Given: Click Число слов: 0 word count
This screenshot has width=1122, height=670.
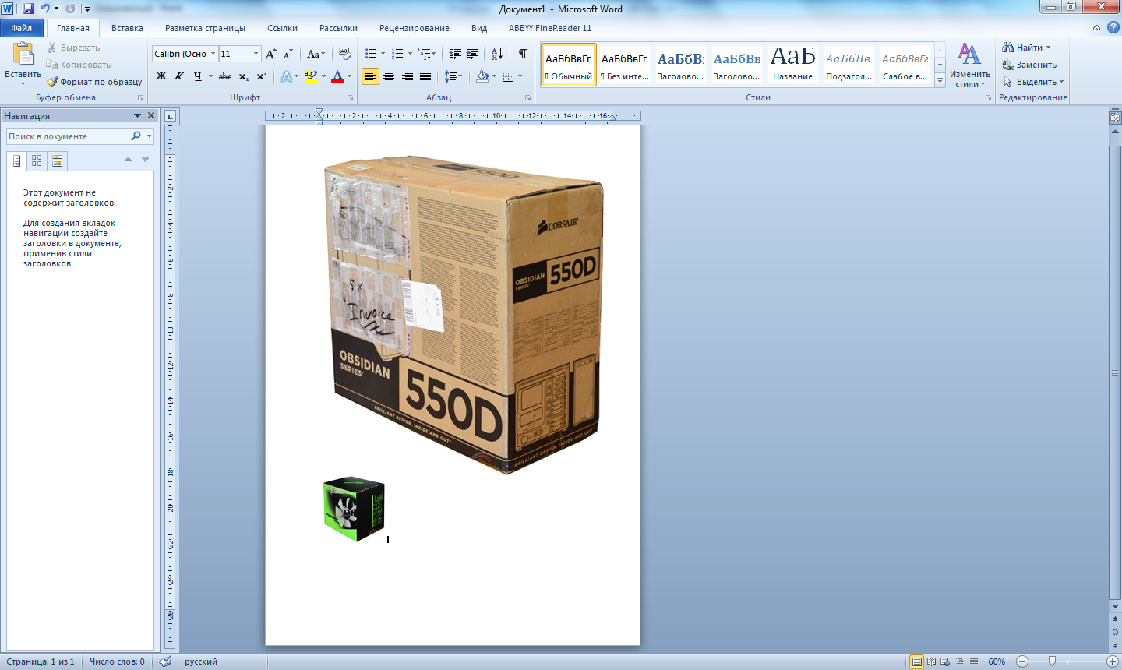Looking at the screenshot, I should 117,661.
